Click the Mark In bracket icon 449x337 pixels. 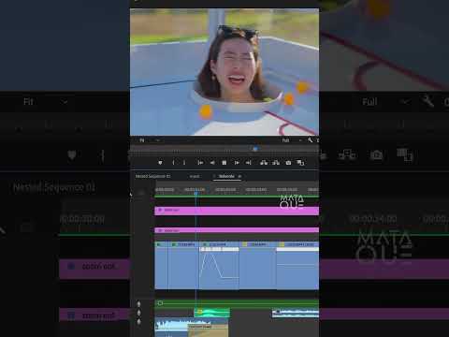(x=173, y=163)
